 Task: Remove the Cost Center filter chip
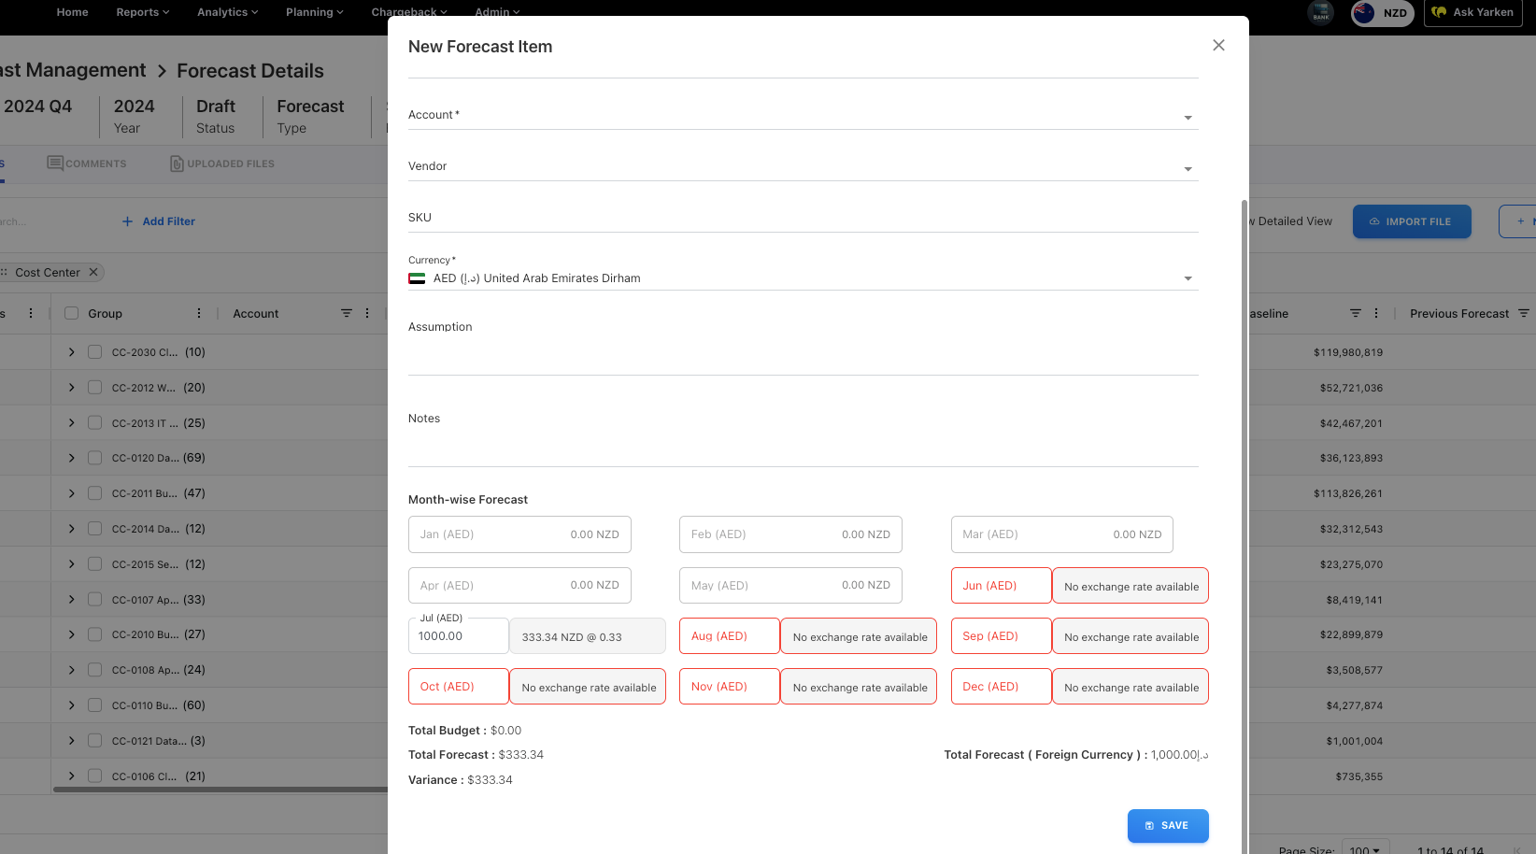93,273
